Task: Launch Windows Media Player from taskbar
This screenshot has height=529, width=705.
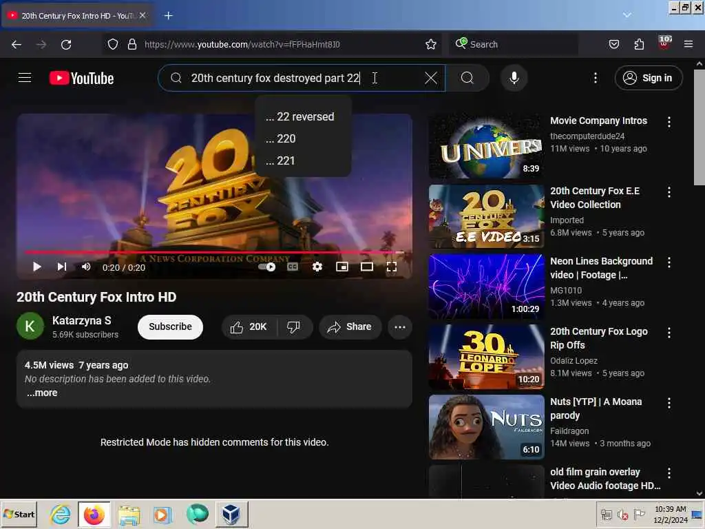Action: coord(162,515)
